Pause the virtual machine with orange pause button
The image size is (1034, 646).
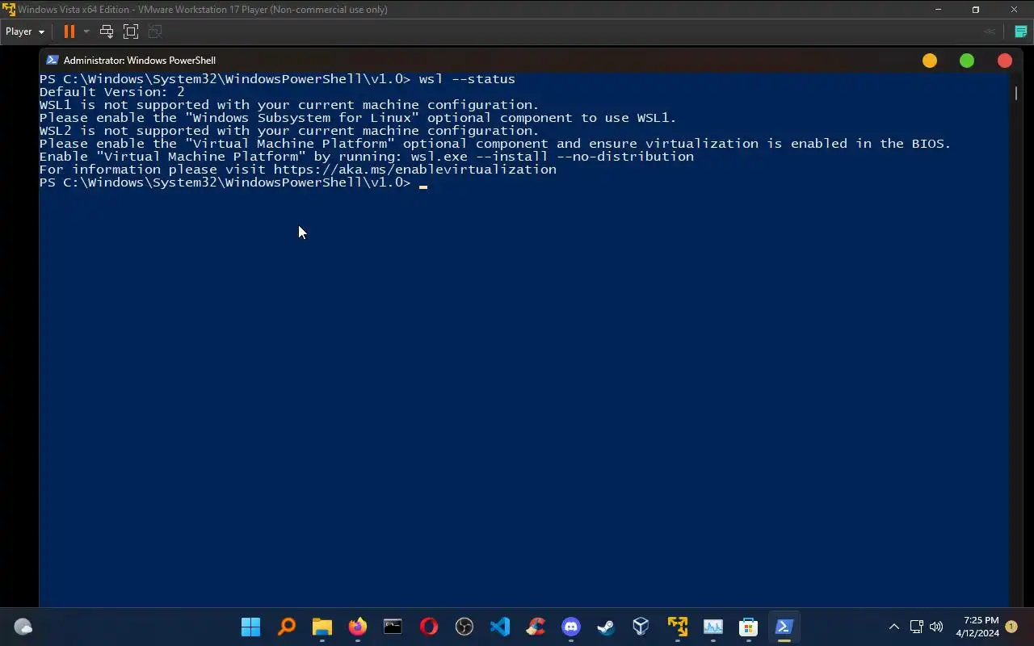click(x=69, y=31)
